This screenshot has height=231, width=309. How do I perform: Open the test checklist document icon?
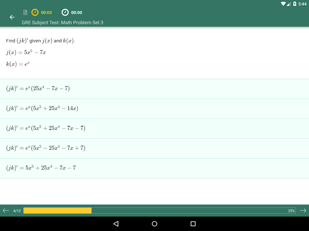pyautogui.click(x=25, y=12)
